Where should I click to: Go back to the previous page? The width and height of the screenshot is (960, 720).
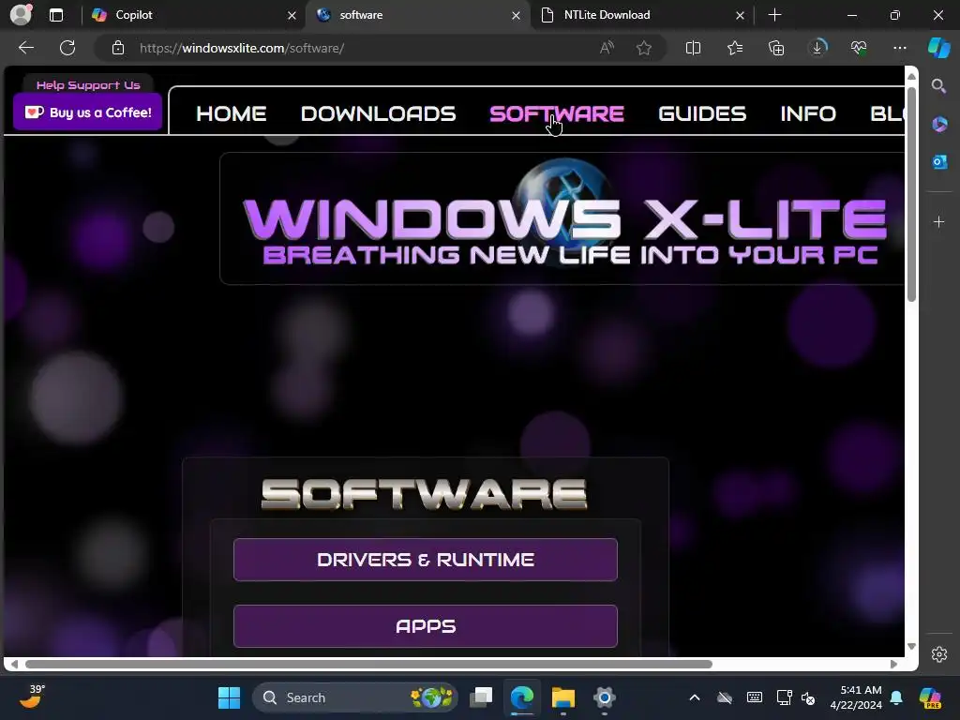[26, 48]
